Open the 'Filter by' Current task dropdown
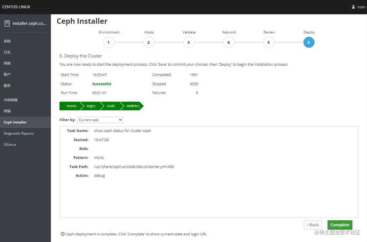Viewport: 367px width, 242px height. point(100,120)
